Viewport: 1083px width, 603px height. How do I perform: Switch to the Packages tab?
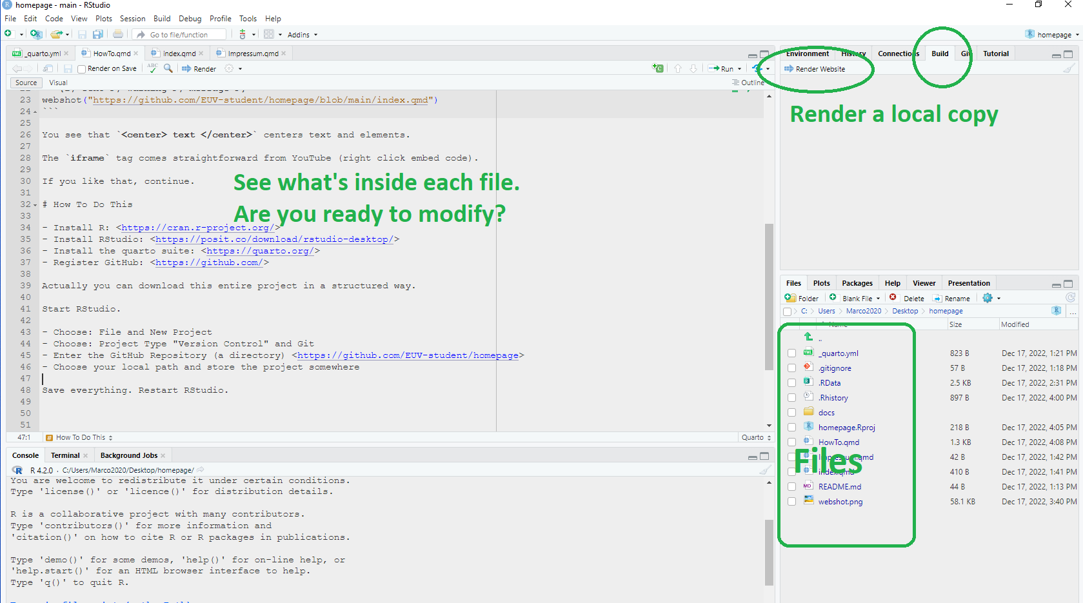(x=857, y=283)
